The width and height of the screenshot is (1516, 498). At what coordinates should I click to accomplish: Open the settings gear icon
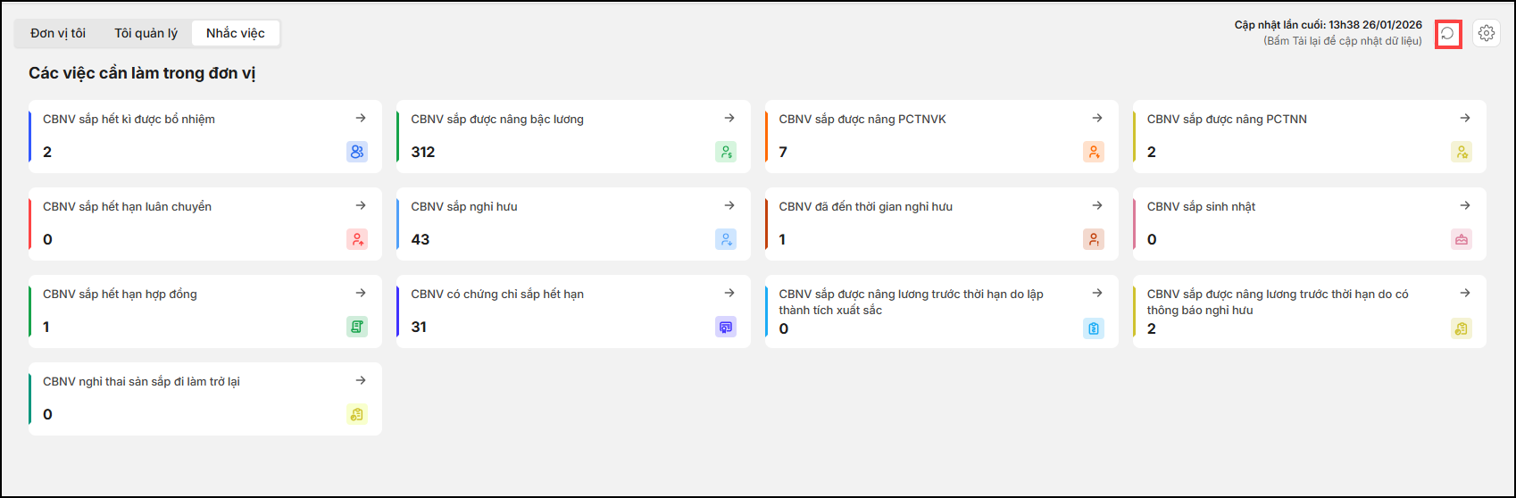tap(1486, 34)
